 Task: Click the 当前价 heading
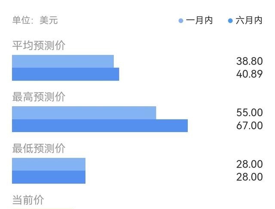[x=28, y=200]
